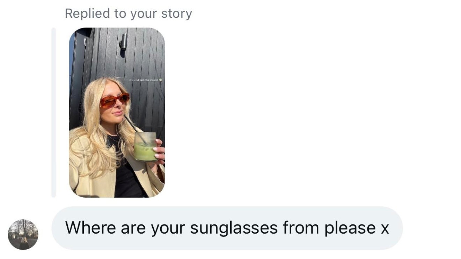Tap the black straw in the drink

130,123
